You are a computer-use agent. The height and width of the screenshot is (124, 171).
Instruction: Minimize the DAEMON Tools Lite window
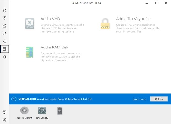[146, 3]
